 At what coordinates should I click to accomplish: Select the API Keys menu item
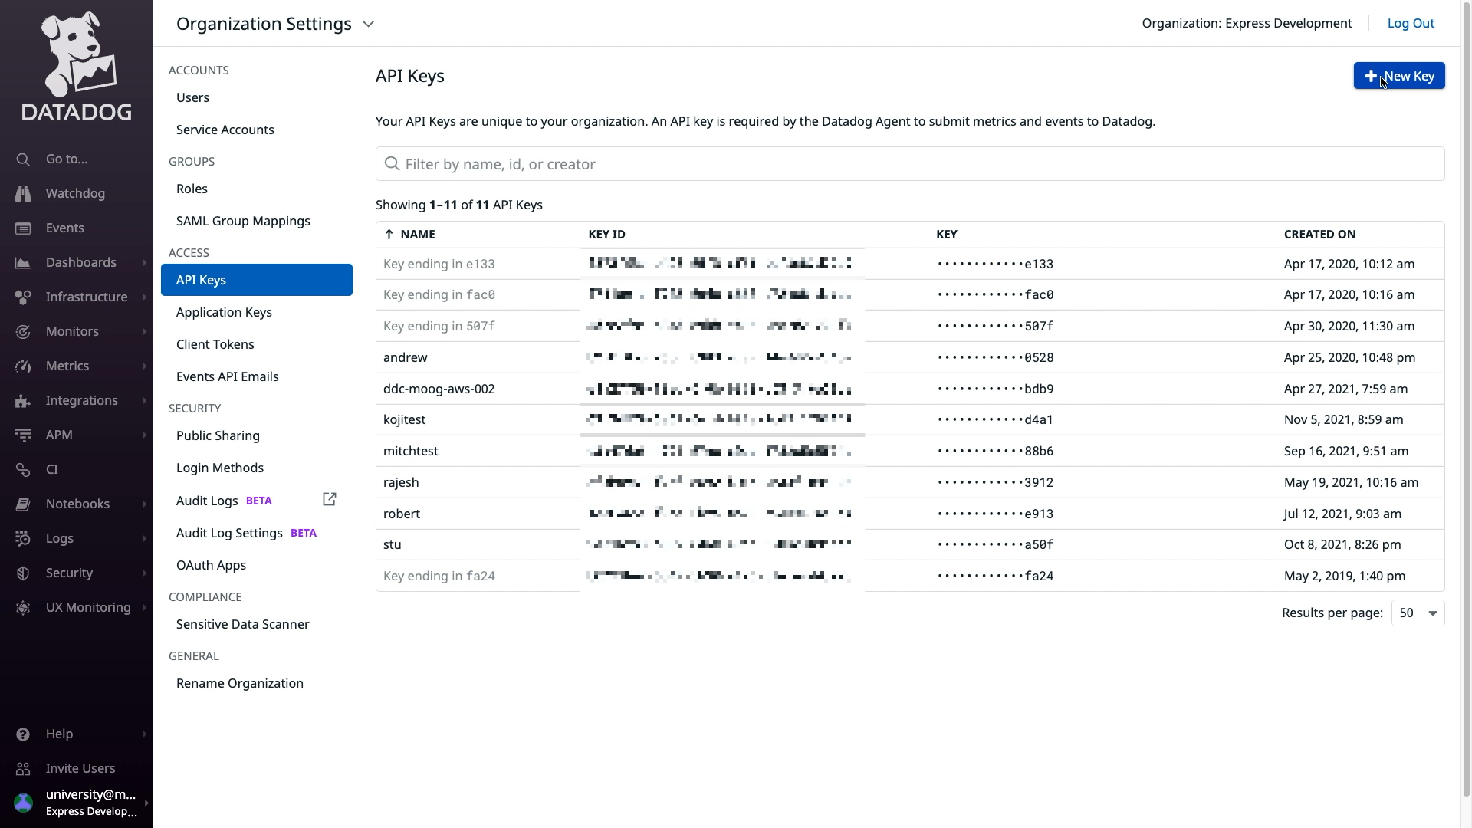click(257, 280)
